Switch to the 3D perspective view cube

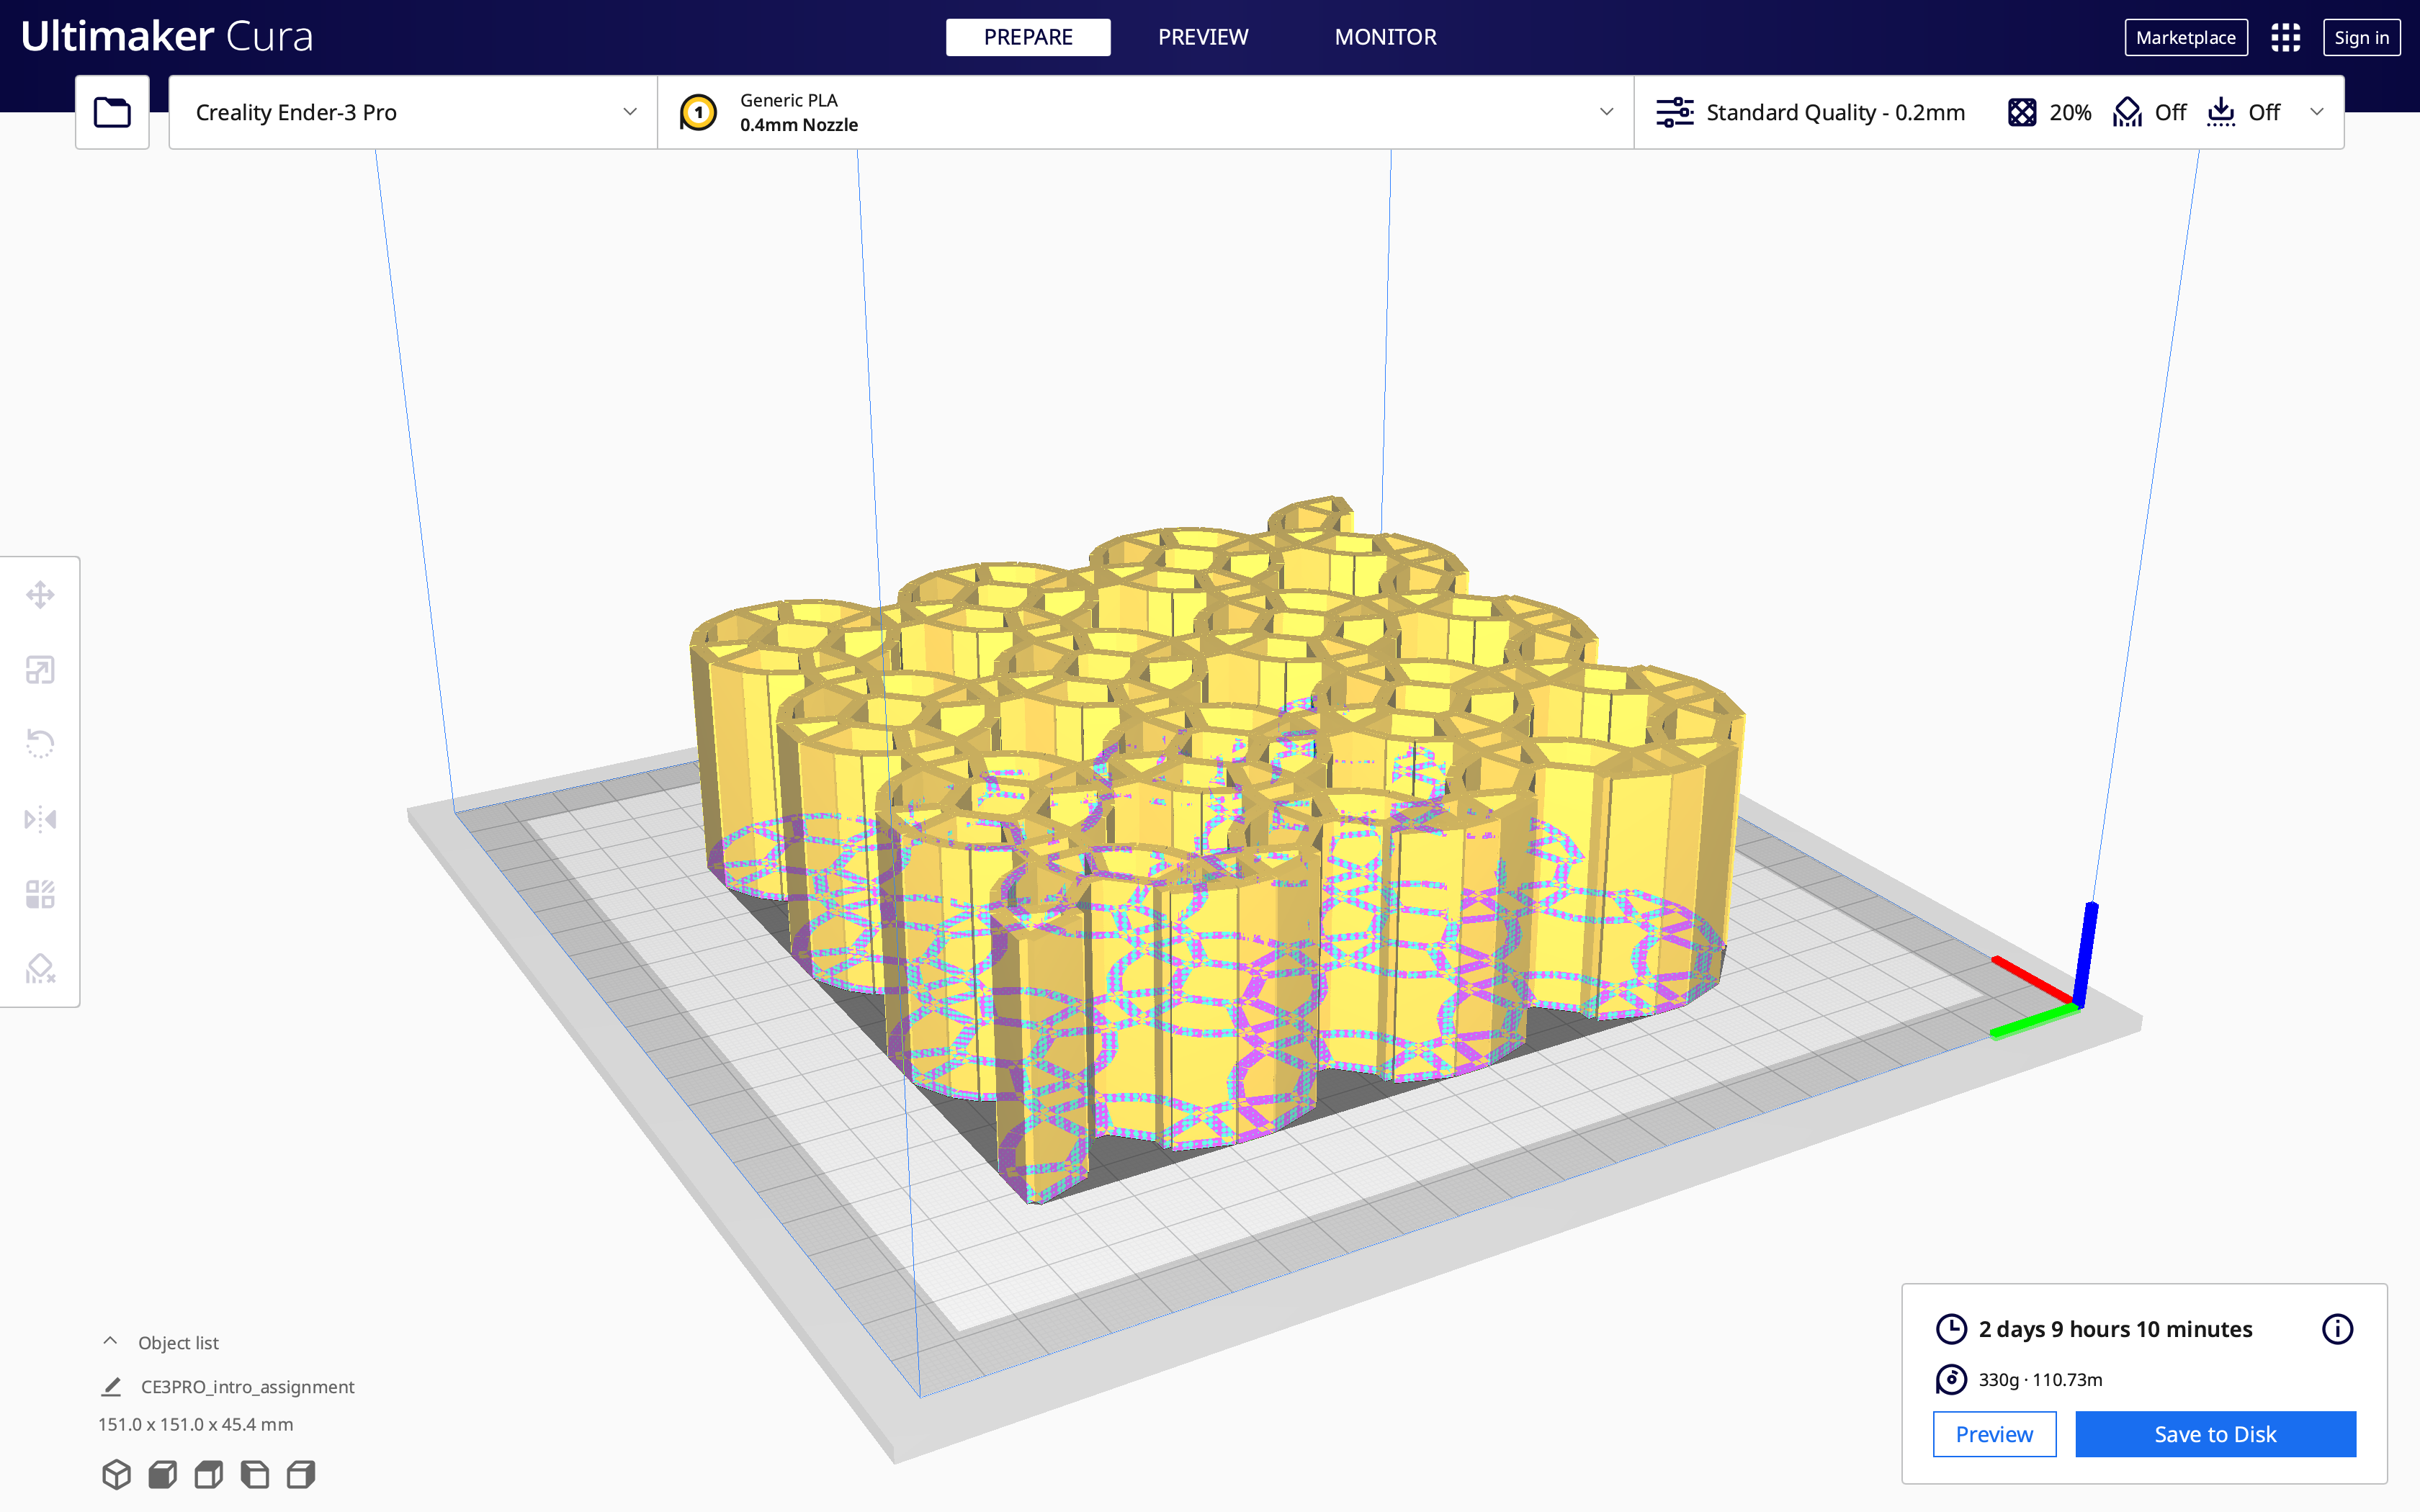pos(116,1474)
